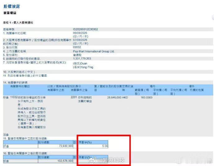The image size is (214, 166).
Task: Click the 16. 緊接在有關事件之後的股份總數 label
Action: point(25,153)
